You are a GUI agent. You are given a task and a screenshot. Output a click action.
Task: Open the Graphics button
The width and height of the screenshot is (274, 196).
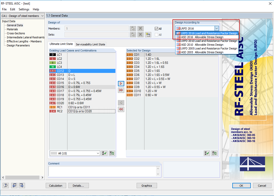(x=147, y=185)
